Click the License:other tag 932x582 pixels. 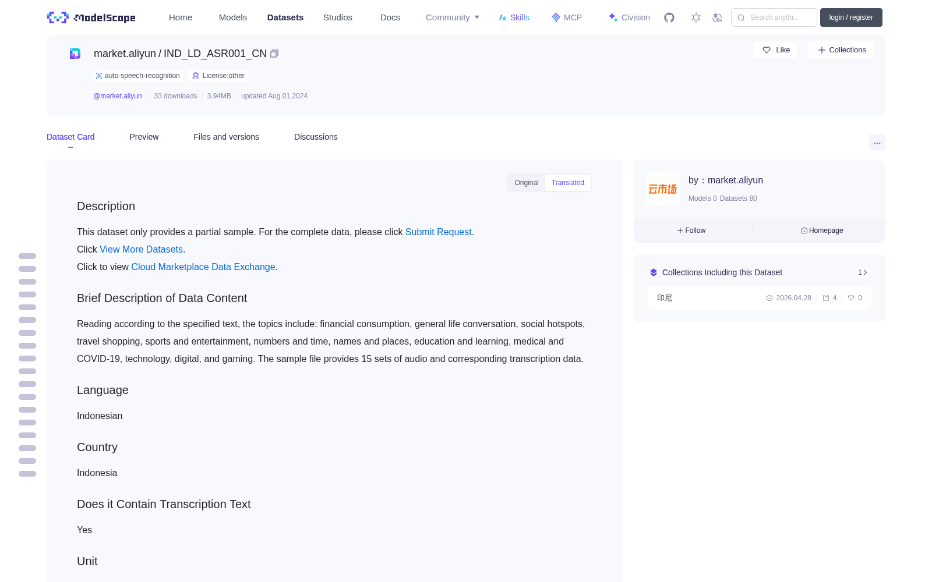pyautogui.click(x=218, y=76)
